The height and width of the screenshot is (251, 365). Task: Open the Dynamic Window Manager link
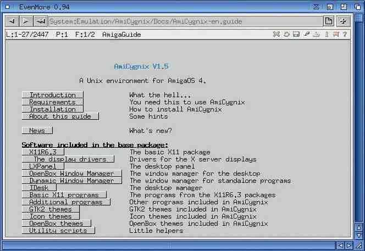click(x=72, y=181)
